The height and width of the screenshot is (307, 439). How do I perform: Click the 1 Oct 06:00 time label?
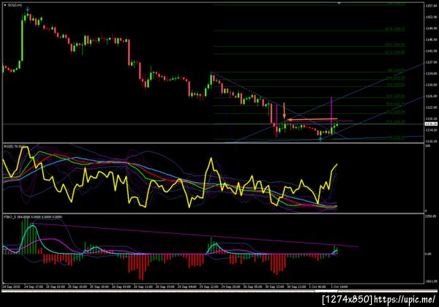pyautogui.click(x=318, y=287)
